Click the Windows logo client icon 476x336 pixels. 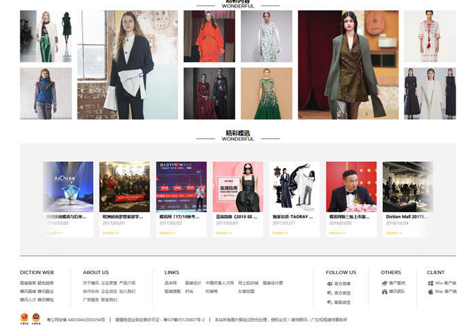(430, 283)
